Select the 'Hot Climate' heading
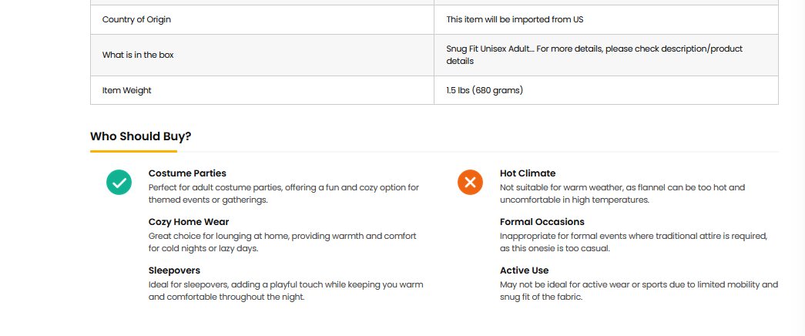 528,173
